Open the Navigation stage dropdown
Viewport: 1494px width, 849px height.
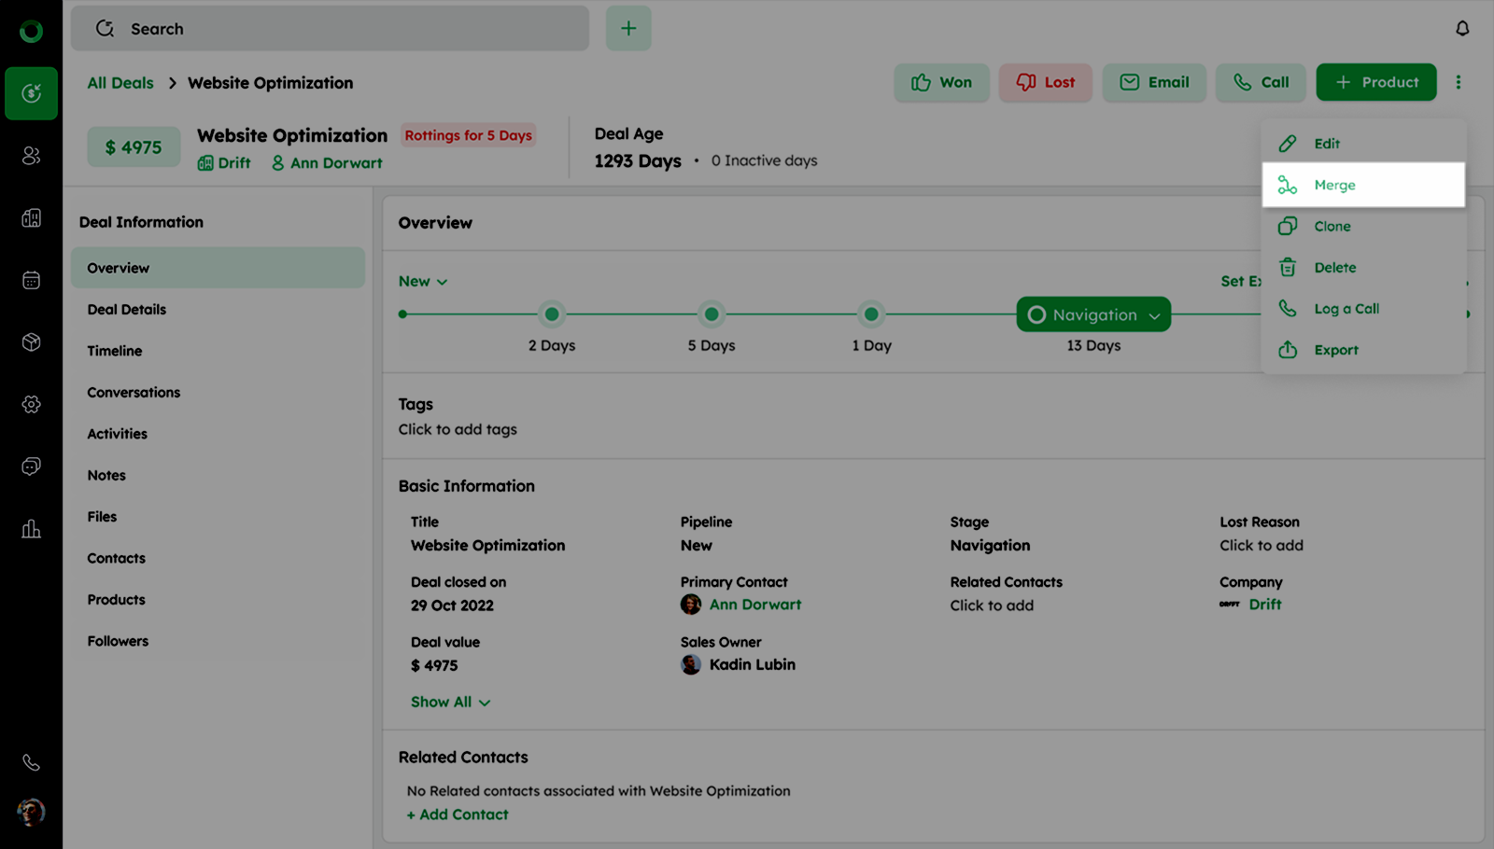click(1093, 315)
